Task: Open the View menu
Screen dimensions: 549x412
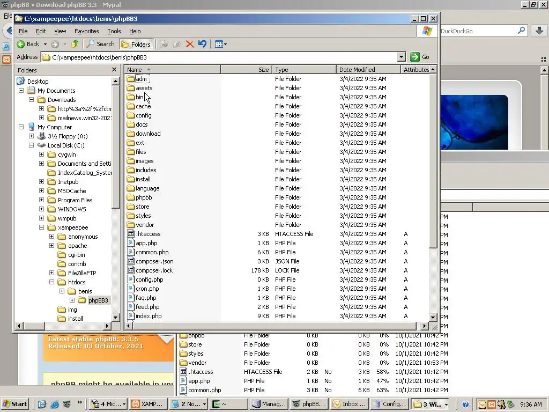Action: (x=60, y=31)
